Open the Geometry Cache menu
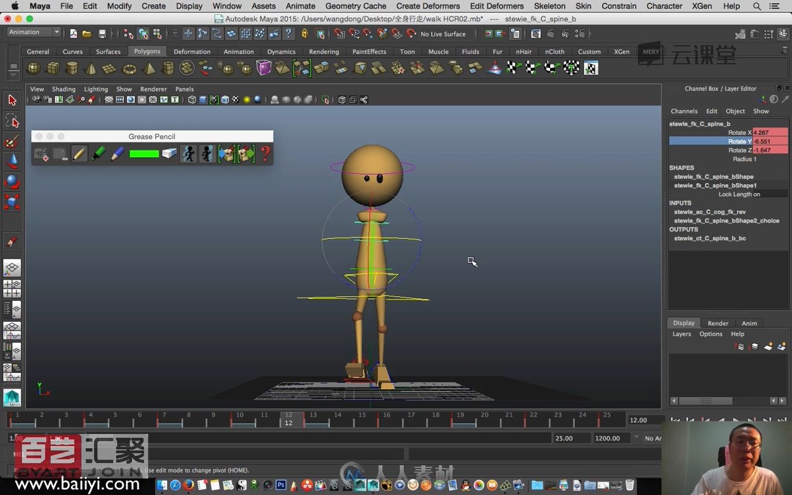Screen dimensions: 792x495 356,6
